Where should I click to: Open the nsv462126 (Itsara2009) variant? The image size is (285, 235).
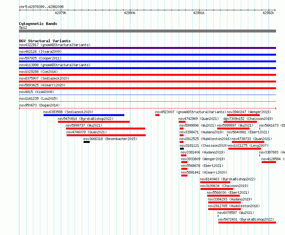click(40, 51)
